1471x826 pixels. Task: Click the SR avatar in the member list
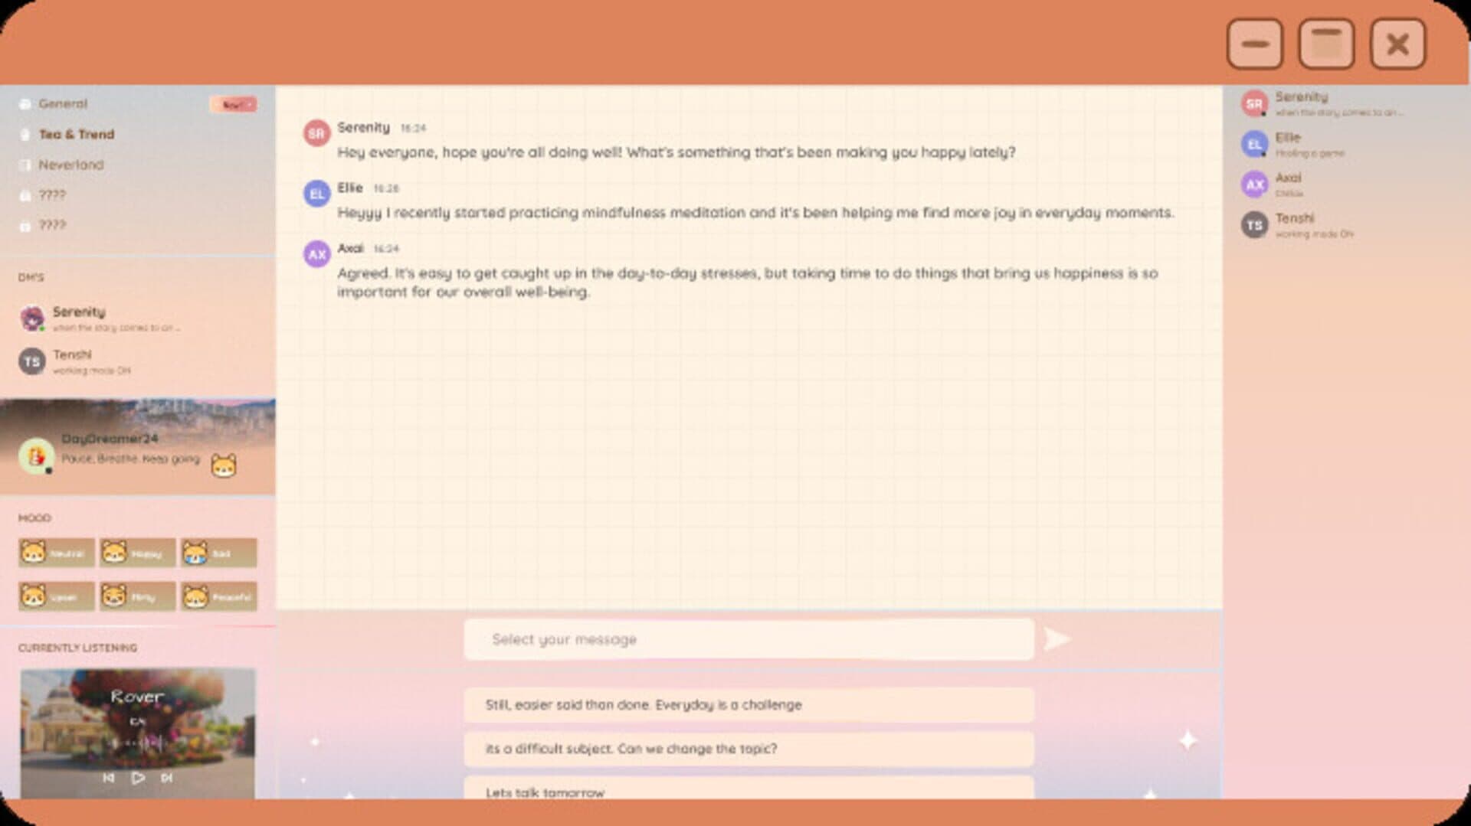pyautogui.click(x=1254, y=103)
